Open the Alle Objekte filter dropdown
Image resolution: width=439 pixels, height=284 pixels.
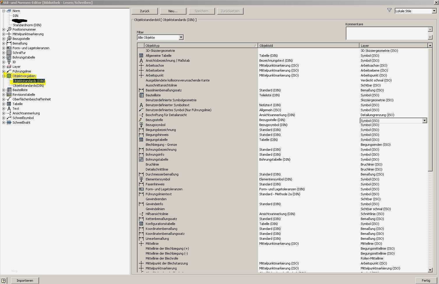(x=181, y=37)
